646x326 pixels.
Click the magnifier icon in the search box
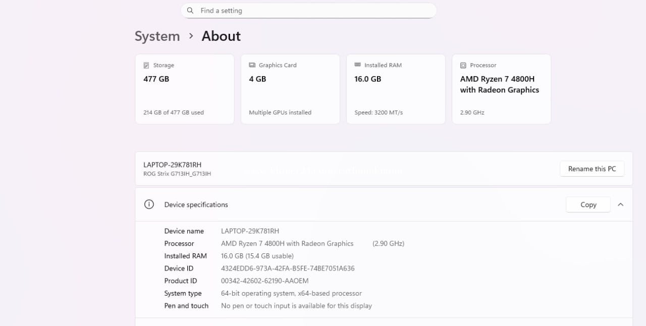190,11
